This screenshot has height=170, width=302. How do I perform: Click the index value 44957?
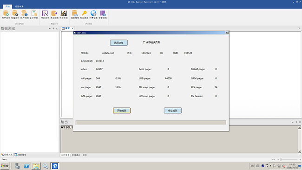coord(99,69)
